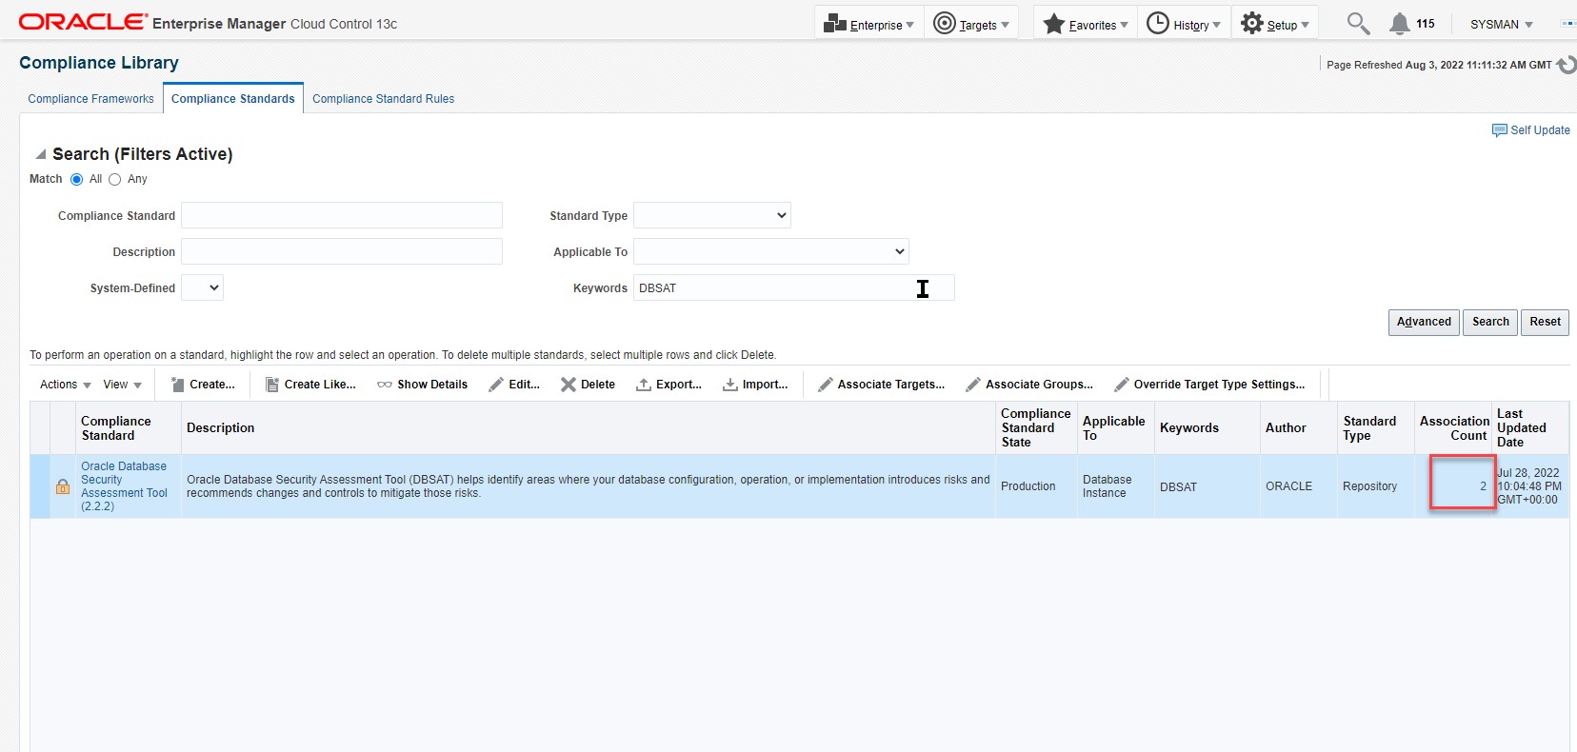Image resolution: width=1577 pixels, height=752 pixels.
Task: Click the Description input field
Action: click(342, 252)
